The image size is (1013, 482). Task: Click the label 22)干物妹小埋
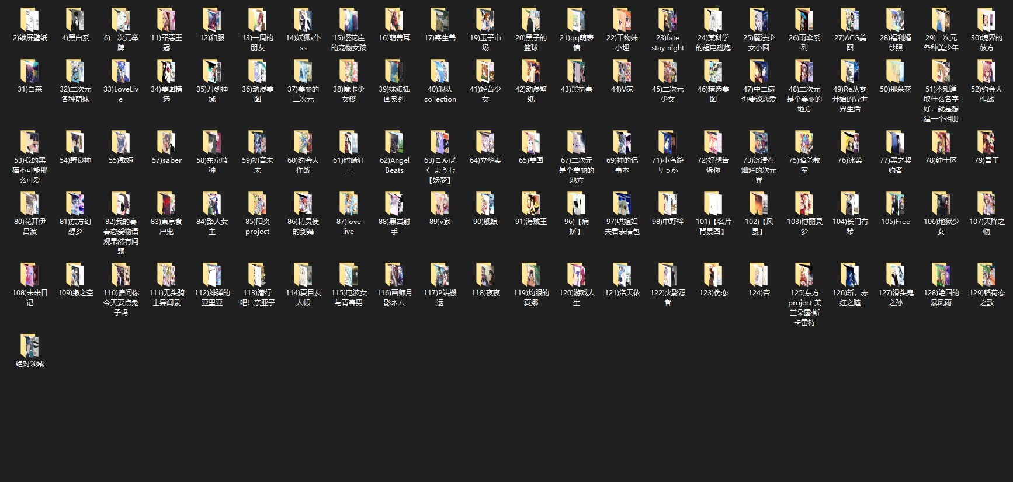(x=622, y=43)
